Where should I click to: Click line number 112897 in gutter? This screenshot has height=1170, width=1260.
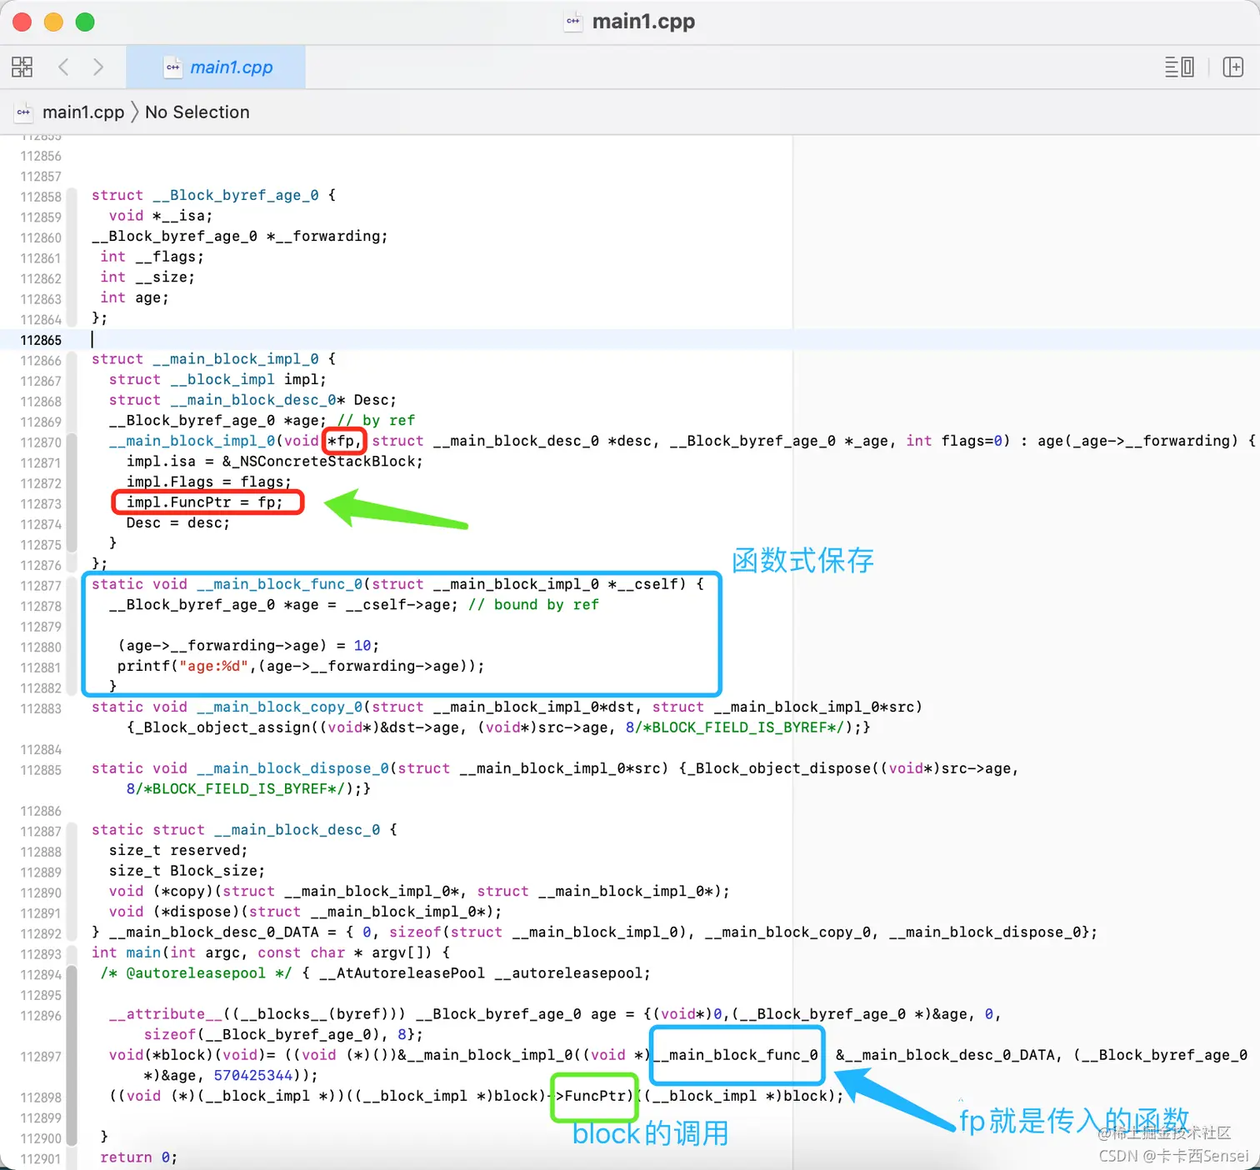(41, 1057)
